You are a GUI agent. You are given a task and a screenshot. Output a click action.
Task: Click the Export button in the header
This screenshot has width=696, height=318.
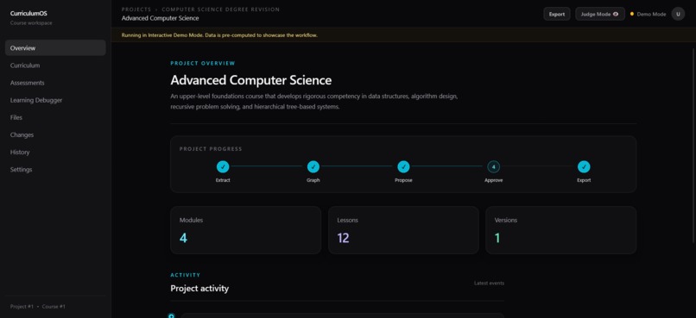tap(557, 14)
